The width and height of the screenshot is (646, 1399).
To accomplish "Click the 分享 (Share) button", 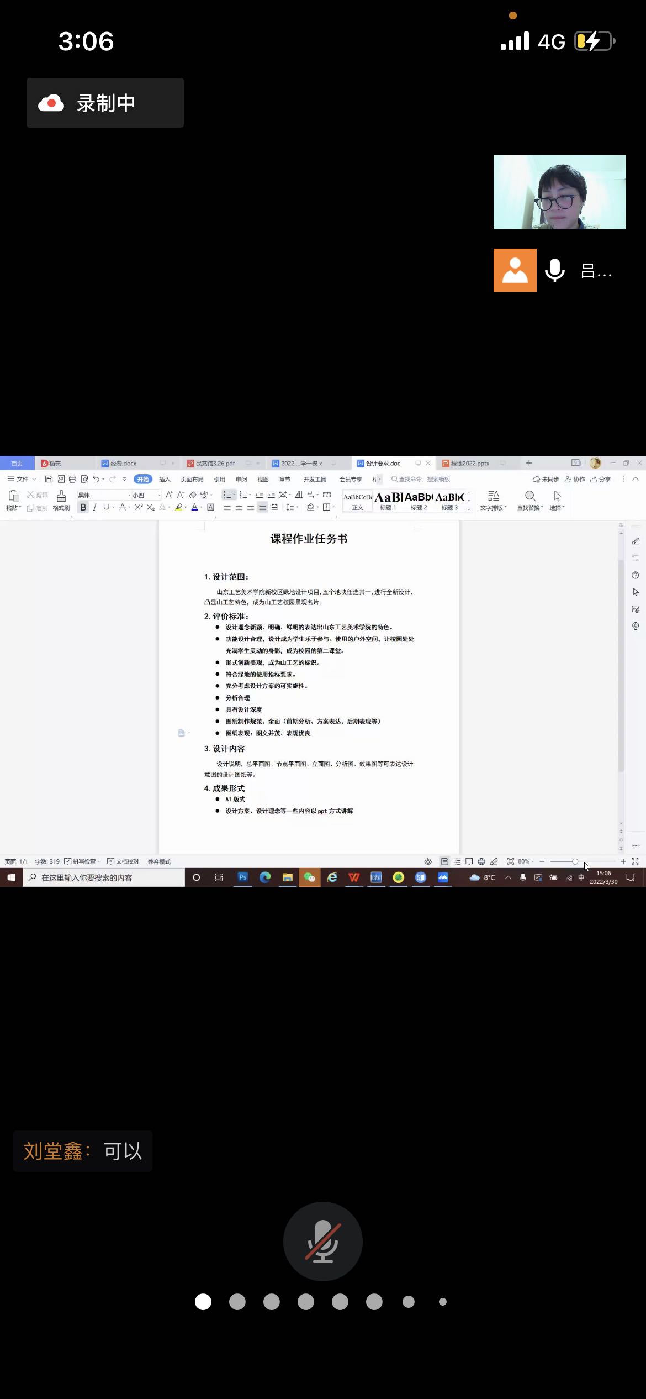I will pos(601,479).
